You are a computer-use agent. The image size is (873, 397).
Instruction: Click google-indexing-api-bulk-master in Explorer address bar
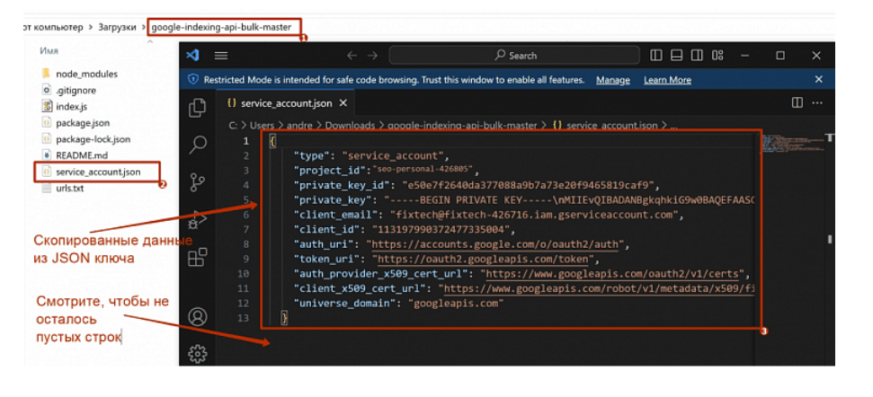click(221, 27)
